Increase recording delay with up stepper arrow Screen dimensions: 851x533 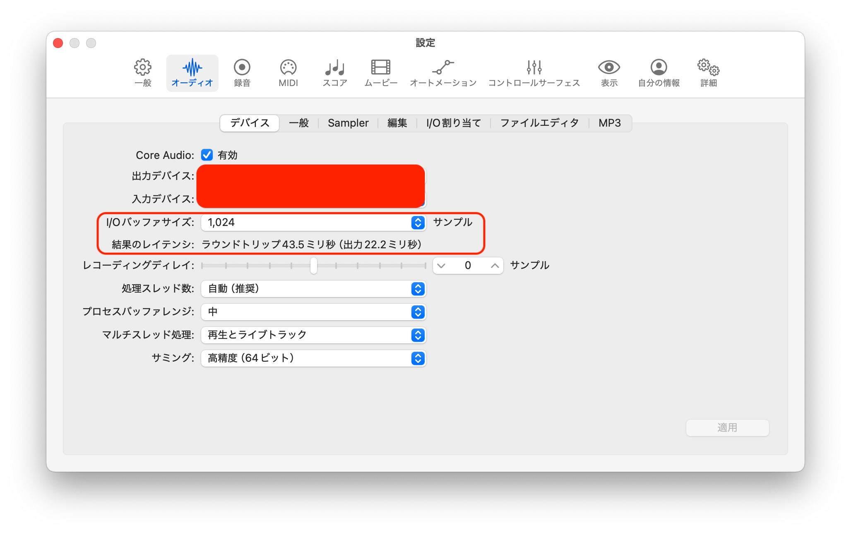[x=495, y=266]
